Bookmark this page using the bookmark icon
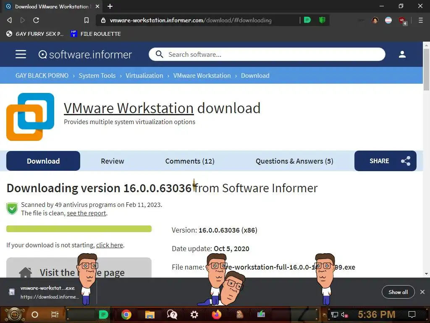This screenshot has height=323, width=430. click(87, 20)
